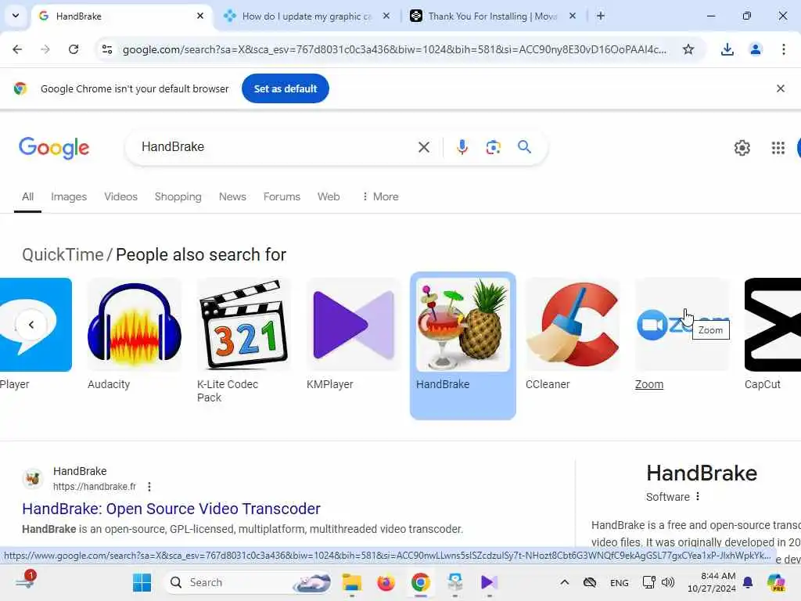This screenshot has height=601, width=801.
Task: Open File Explorer from the taskbar
Action: [351, 582]
